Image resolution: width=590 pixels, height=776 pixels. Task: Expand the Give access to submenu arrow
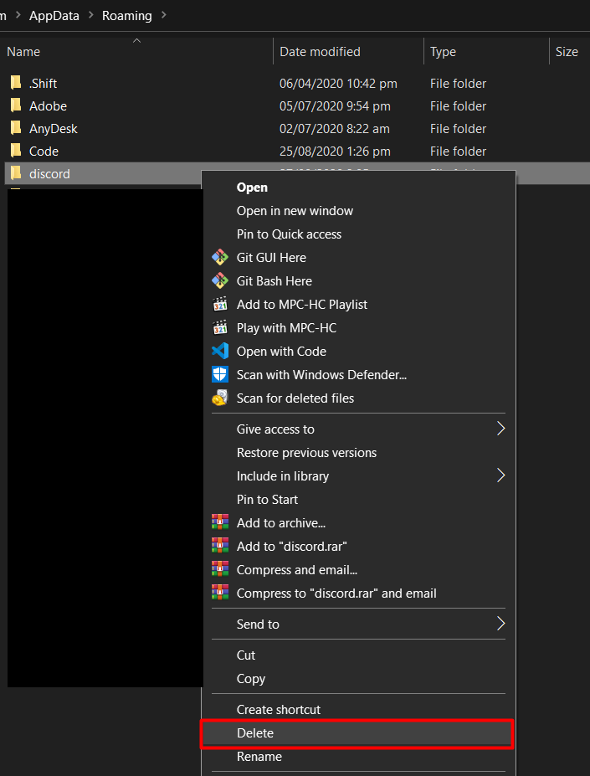point(500,429)
